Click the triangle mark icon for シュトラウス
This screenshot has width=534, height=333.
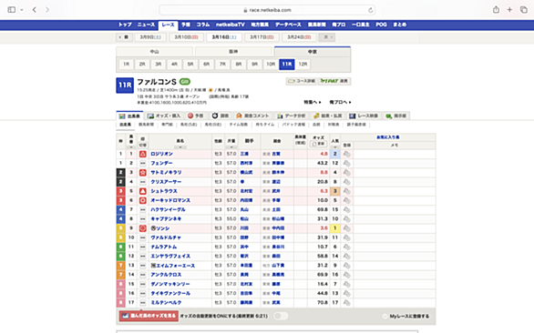(143, 191)
